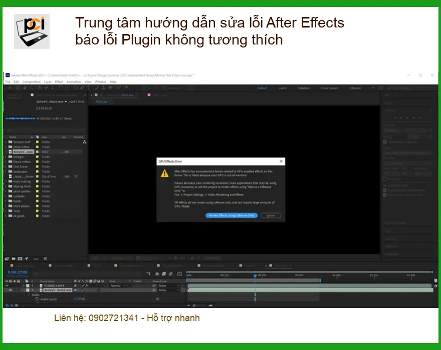Toggle the In/Out/Duration pane button

(17, 305)
